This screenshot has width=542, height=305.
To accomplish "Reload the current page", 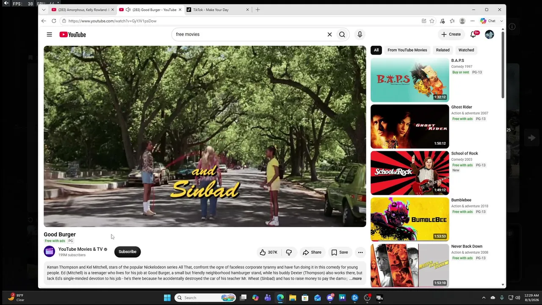I will tap(54, 21).
